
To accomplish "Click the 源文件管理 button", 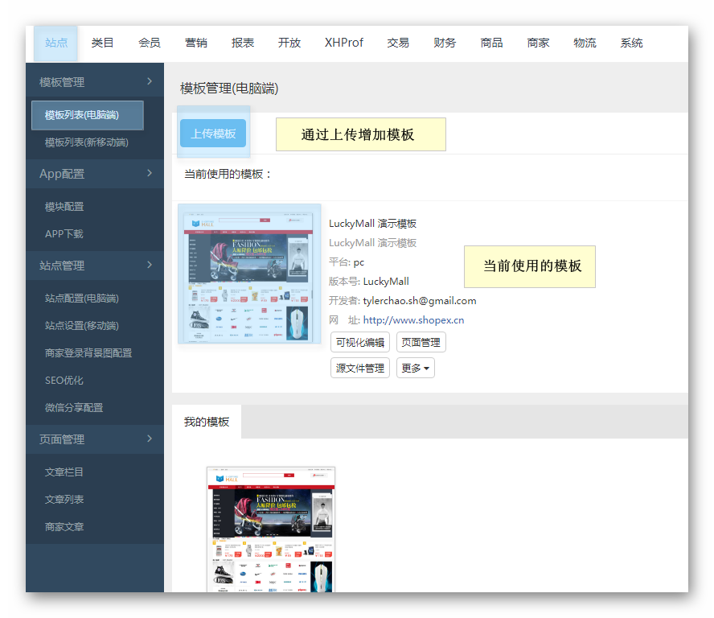I will point(360,369).
